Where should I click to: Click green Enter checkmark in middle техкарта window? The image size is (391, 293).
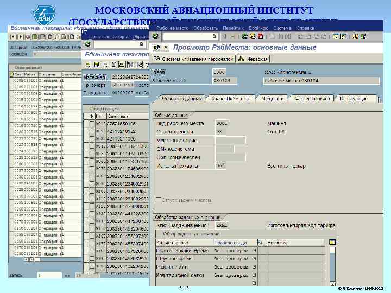[x=88, y=44]
